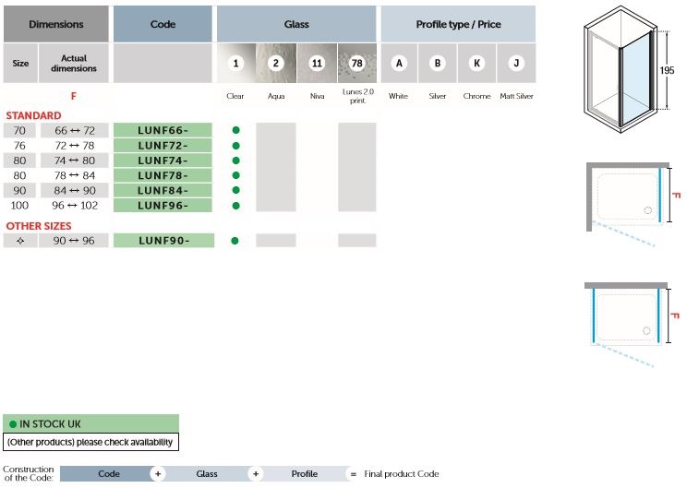Viewport: 687px width, 488px height.
Task: Click the Lunes 2.0 print label
Action: coord(358,96)
